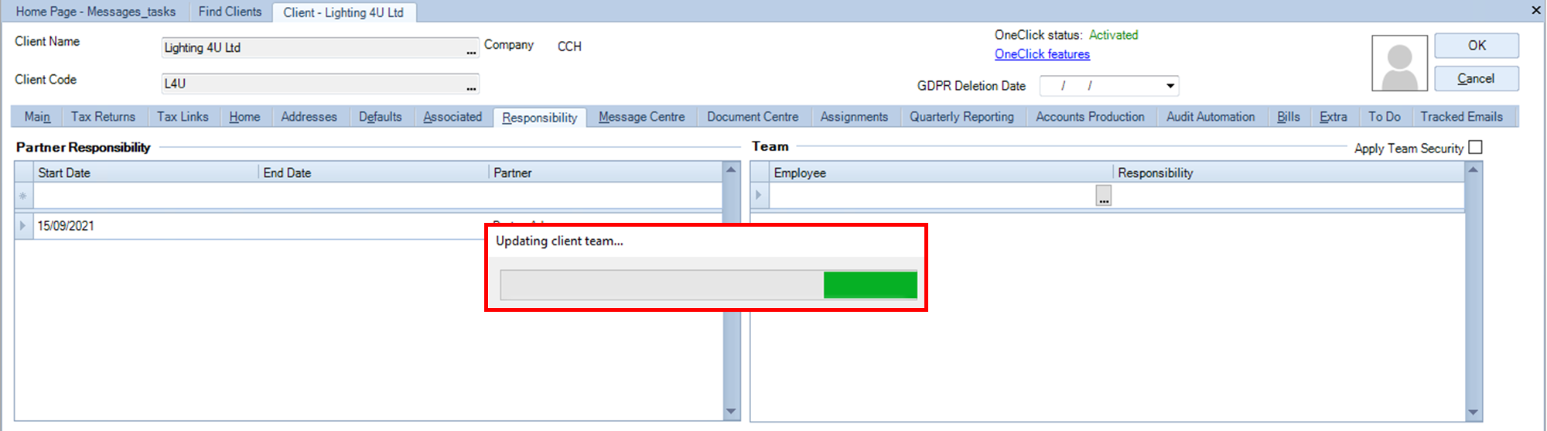Open Accounts Production tab

(x=1090, y=117)
